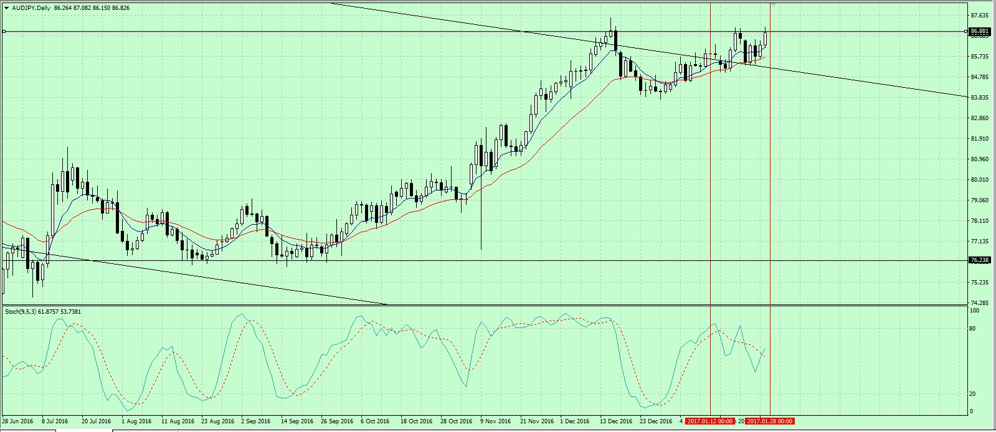996x432 pixels.
Task: Click the Stoch(9,5,3) indicator label
Action: [20, 311]
